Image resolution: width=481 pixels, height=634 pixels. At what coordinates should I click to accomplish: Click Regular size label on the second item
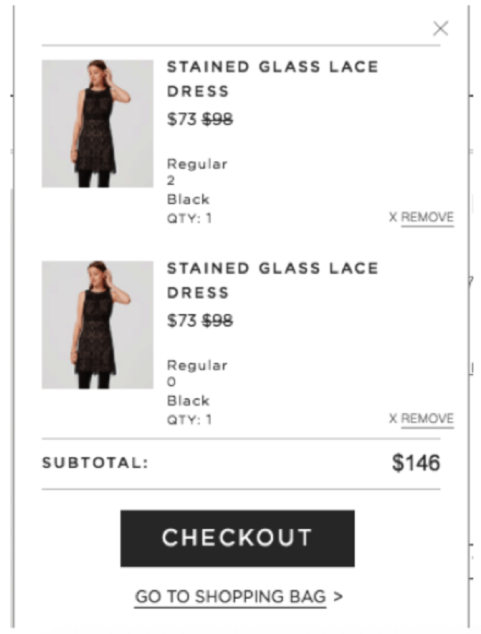click(x=197, y=365)
